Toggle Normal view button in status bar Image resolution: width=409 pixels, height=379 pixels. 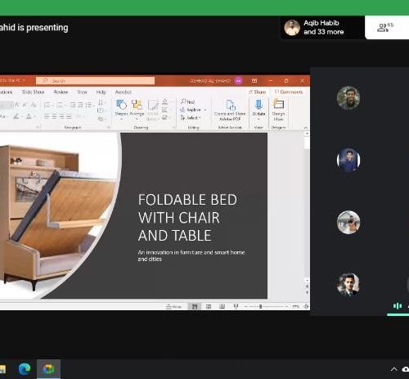coord(195,307)
